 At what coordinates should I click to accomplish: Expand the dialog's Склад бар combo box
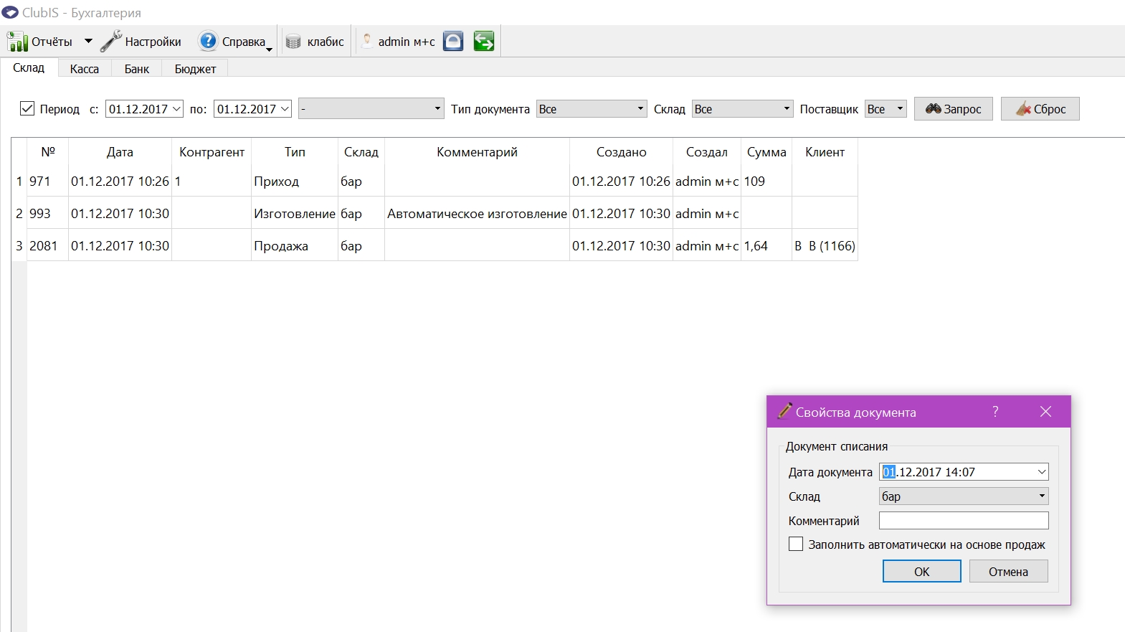[x=964, y=496]
